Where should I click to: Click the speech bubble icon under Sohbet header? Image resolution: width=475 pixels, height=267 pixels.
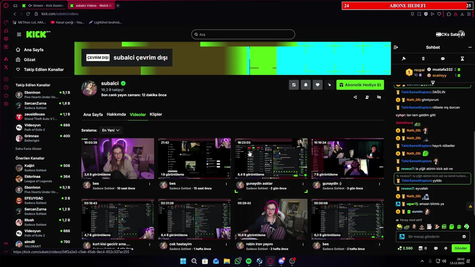coord(443,59)
